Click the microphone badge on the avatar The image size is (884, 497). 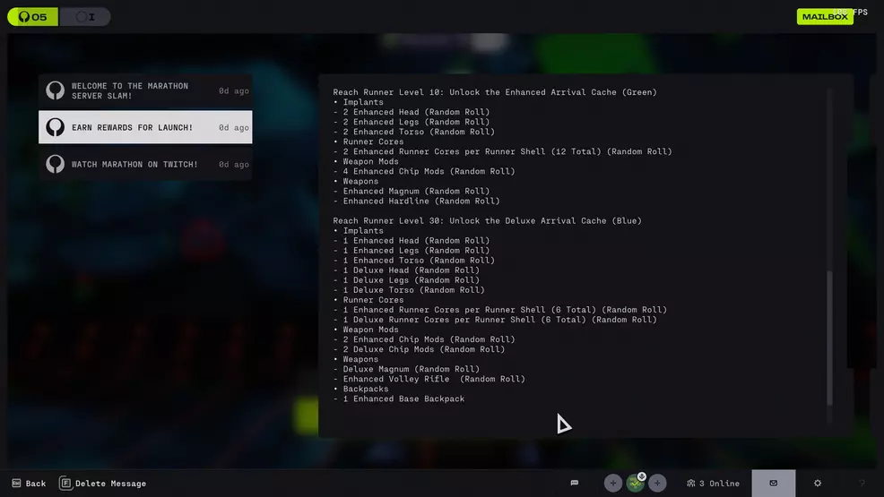642,476
